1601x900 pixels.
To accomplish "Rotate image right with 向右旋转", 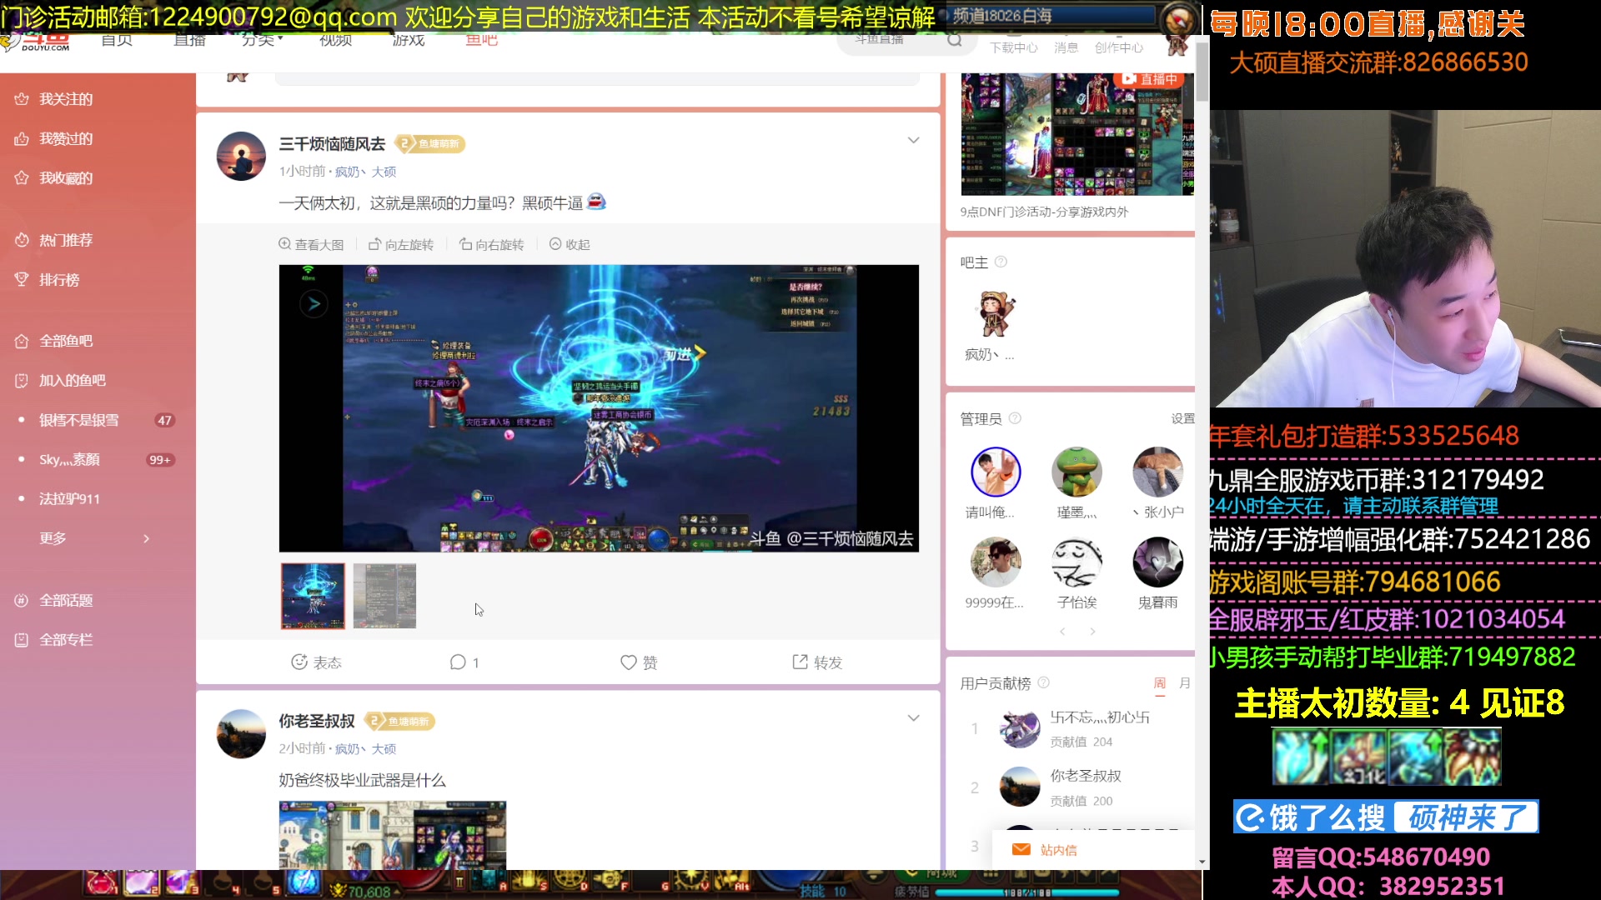I will coord(491,244).
